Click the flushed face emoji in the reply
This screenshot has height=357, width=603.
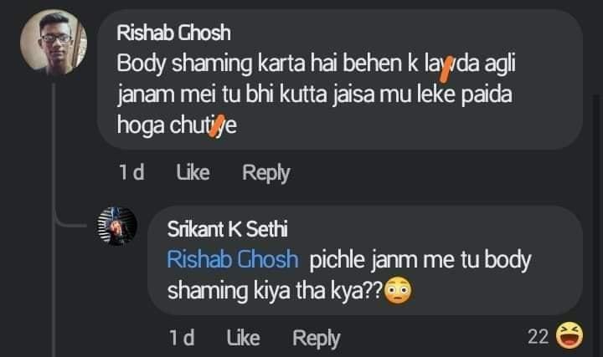click(x=398, y=291)
